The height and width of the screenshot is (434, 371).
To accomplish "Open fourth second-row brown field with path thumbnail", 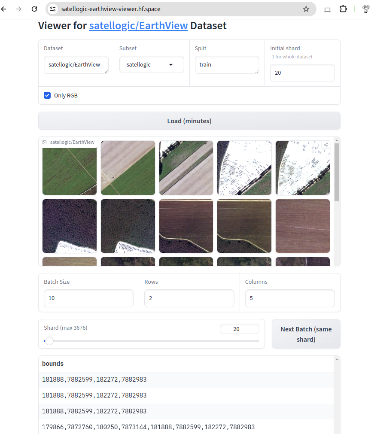I will (244, 226).
